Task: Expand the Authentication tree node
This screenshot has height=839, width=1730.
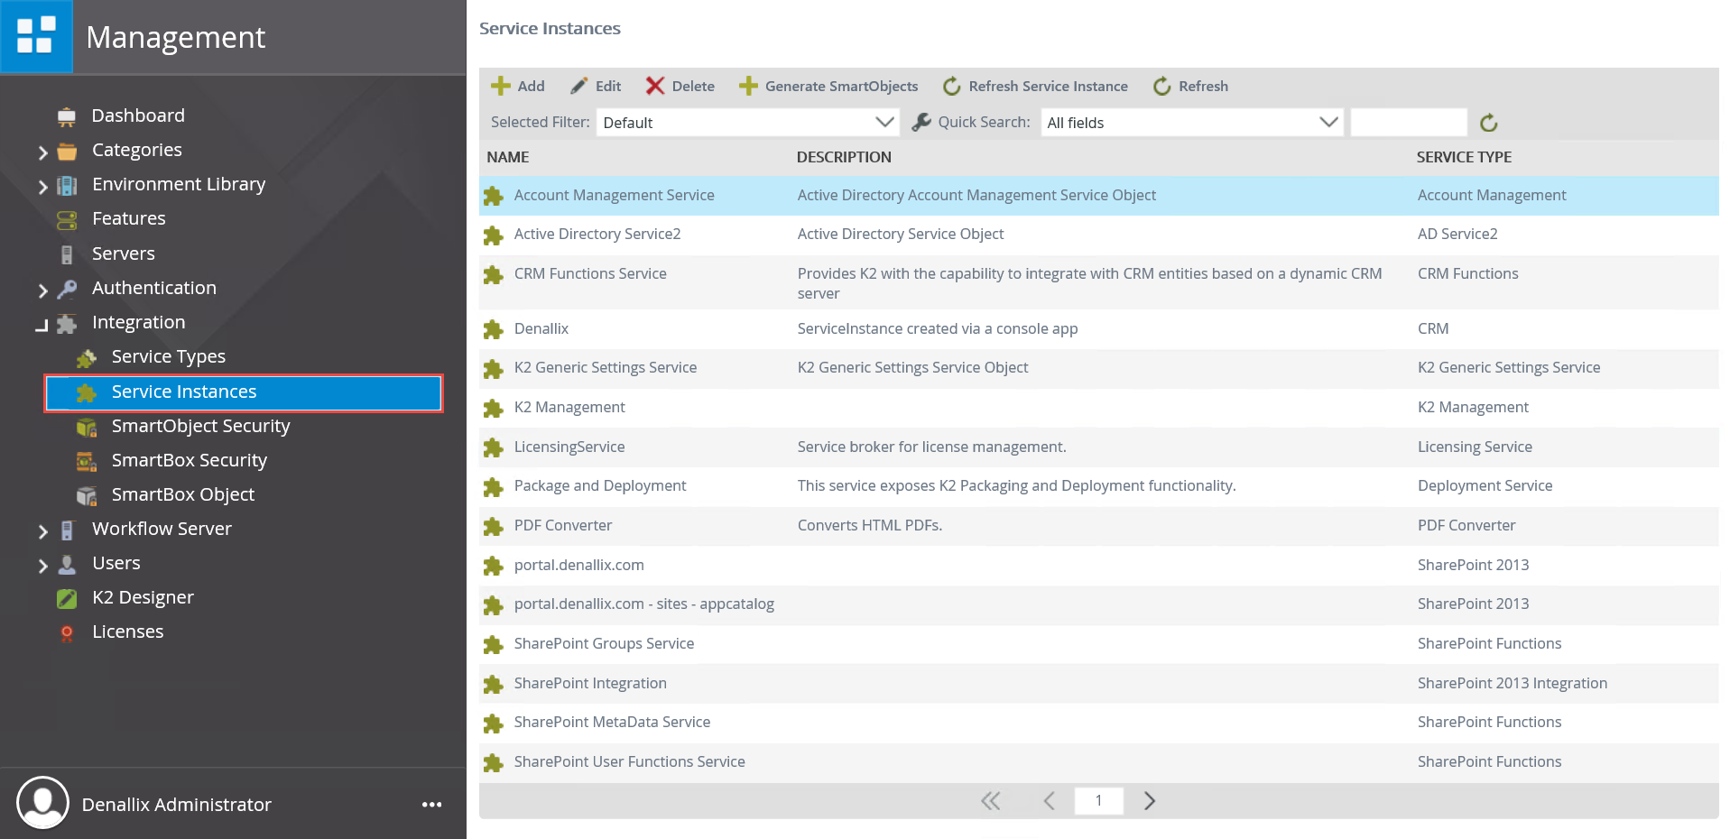Action: pyautogui.click(x=42, y=290)
